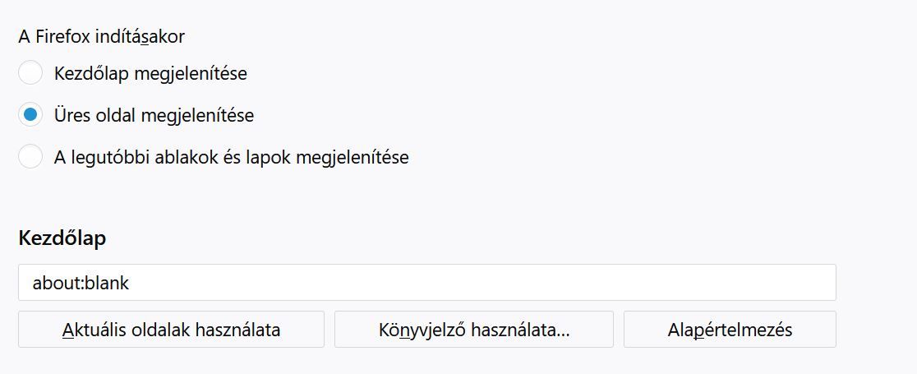Focus the Kezdőlap URL input field

tap(426, 282)
